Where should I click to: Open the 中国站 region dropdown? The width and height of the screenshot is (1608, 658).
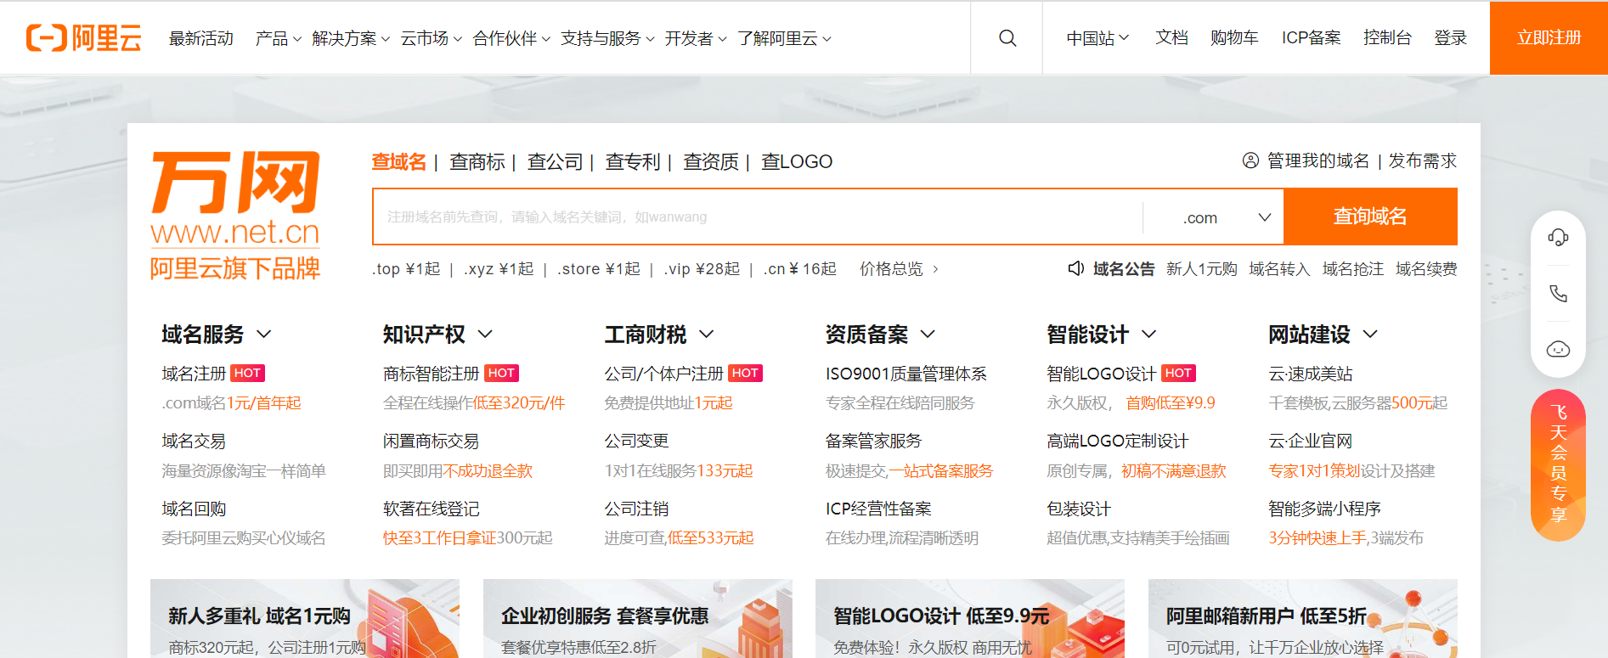1097,38
